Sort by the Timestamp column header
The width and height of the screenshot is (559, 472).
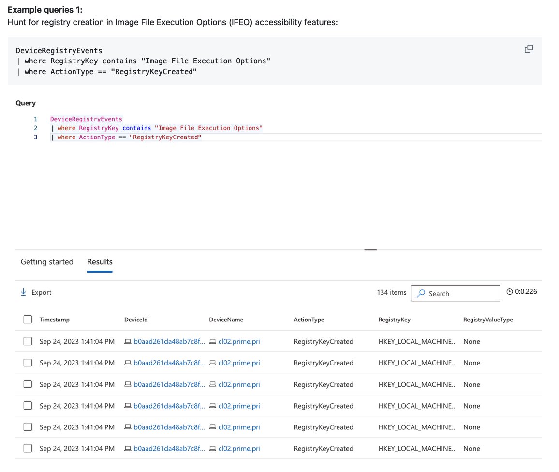click(55, 320)
